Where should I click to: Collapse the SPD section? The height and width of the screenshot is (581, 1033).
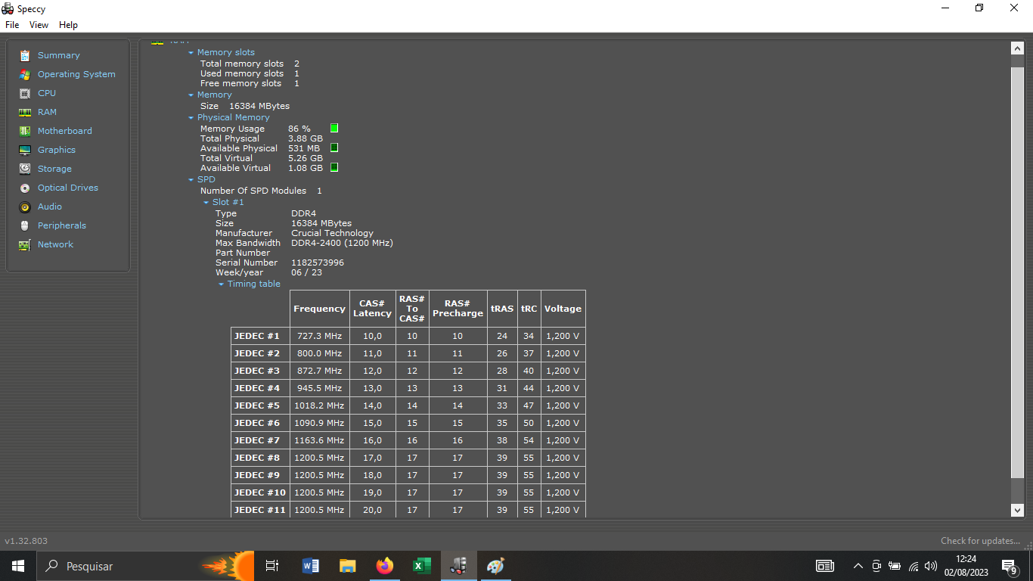tap(191, 180)
